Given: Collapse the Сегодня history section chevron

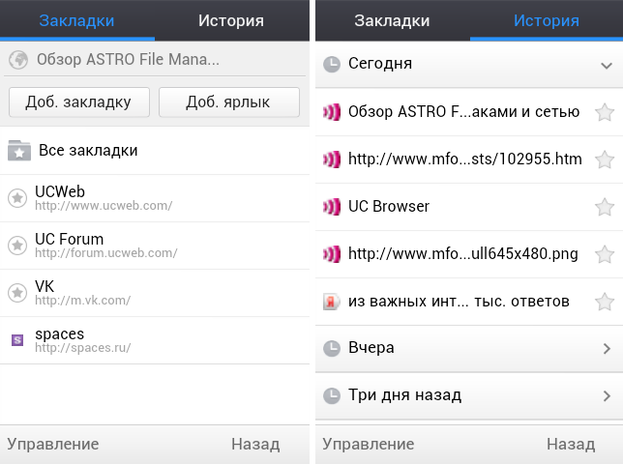Looking at the screenshot, I should (607, 66).
